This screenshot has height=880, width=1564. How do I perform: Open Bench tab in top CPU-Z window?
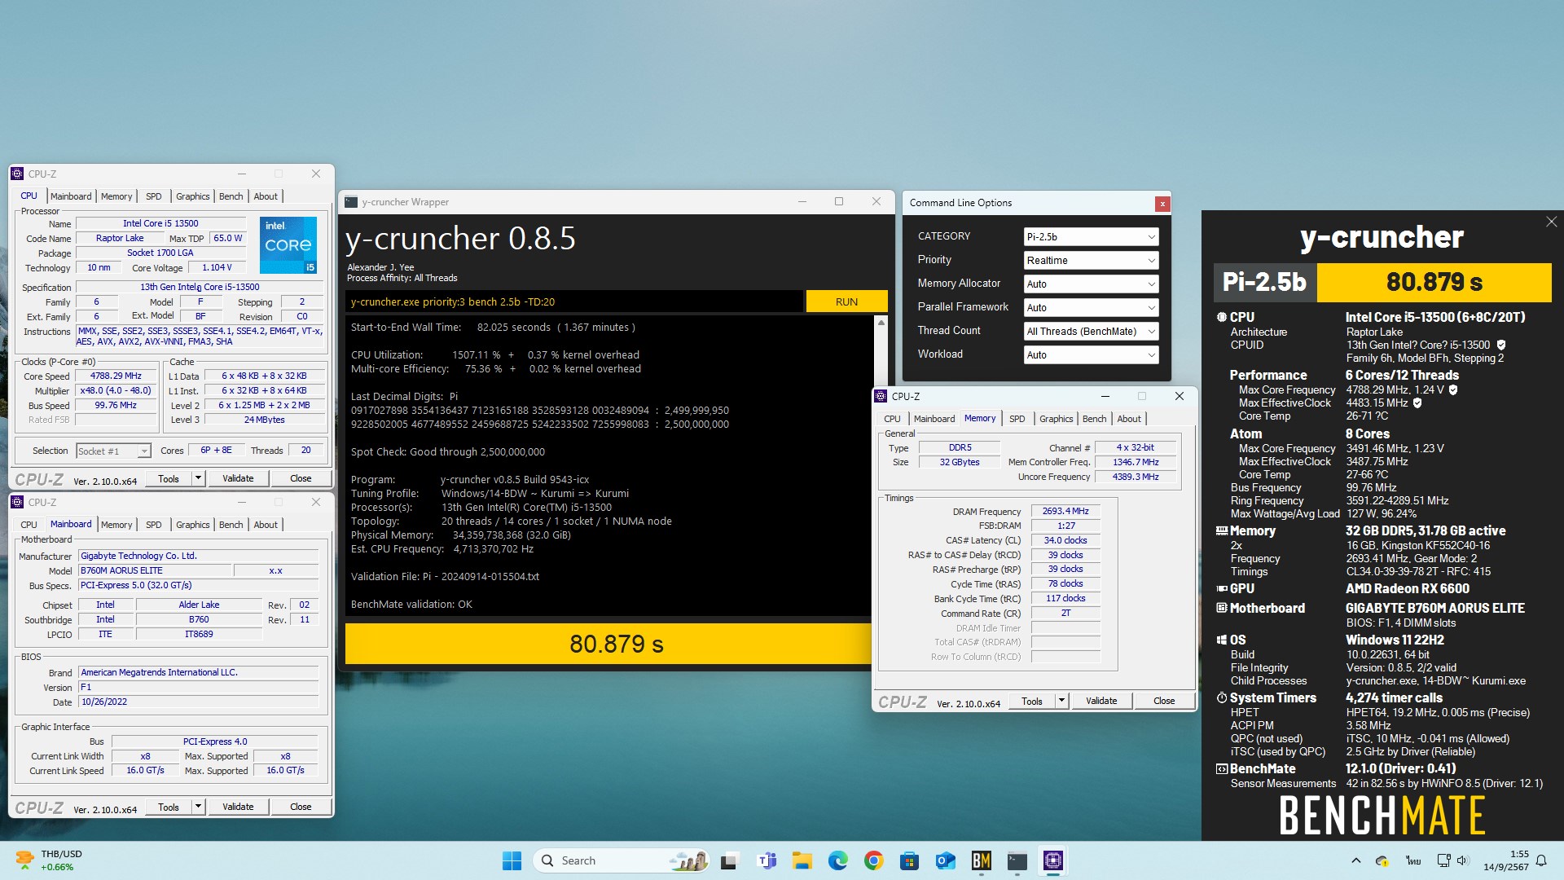coord(231,196)
